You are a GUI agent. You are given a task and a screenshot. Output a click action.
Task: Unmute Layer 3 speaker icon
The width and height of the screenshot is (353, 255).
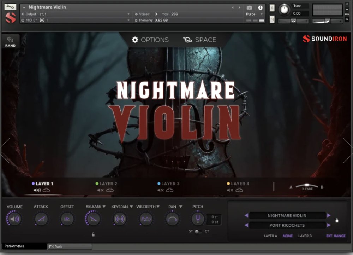click(161, 190)
